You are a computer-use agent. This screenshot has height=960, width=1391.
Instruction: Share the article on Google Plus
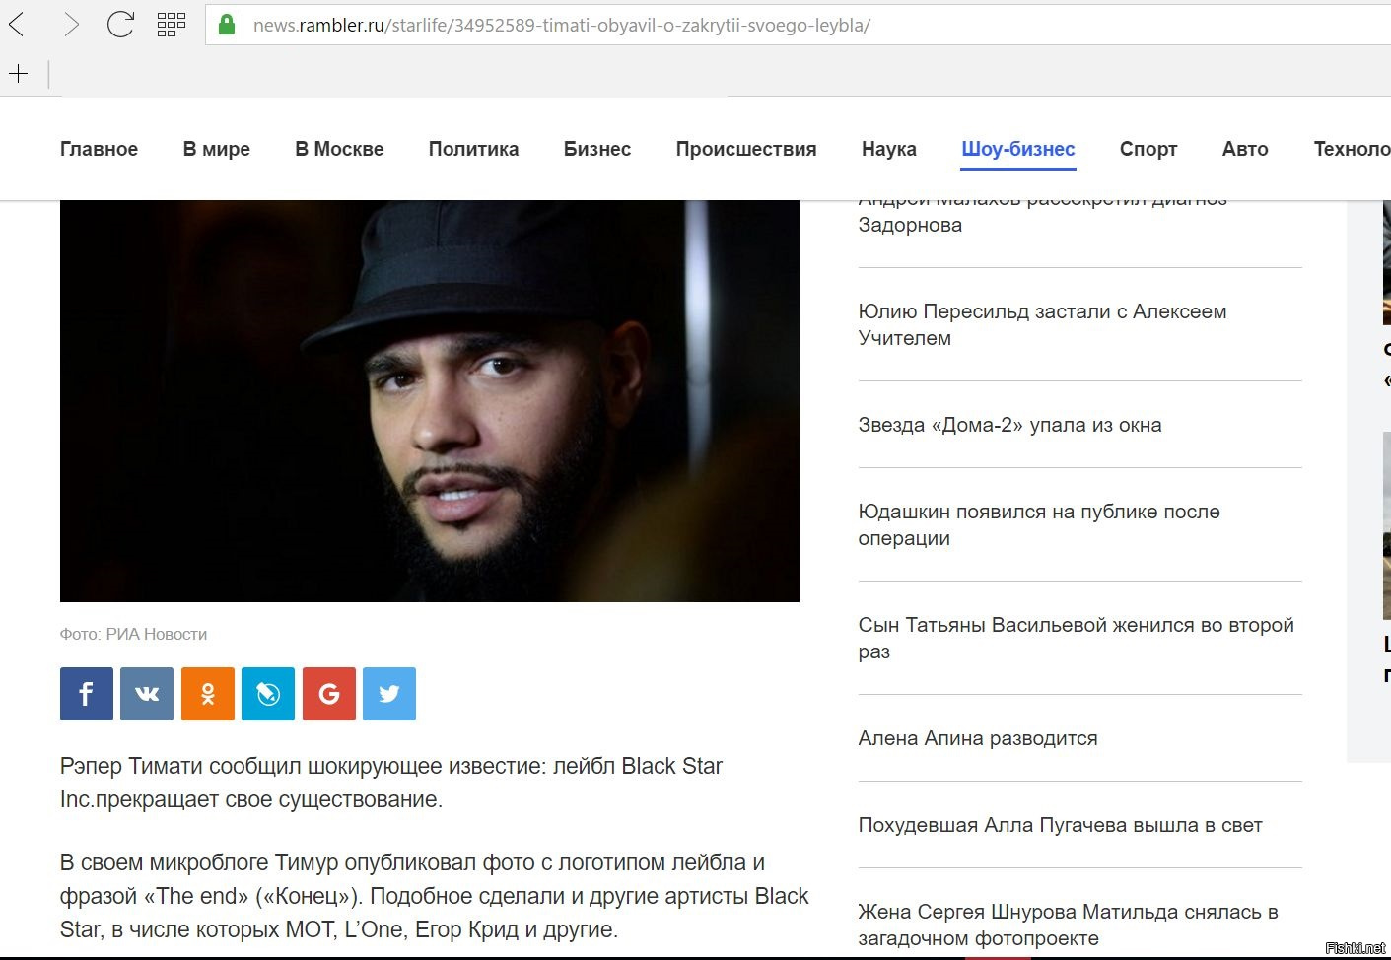pyautogui.click(x=329, y=694)
